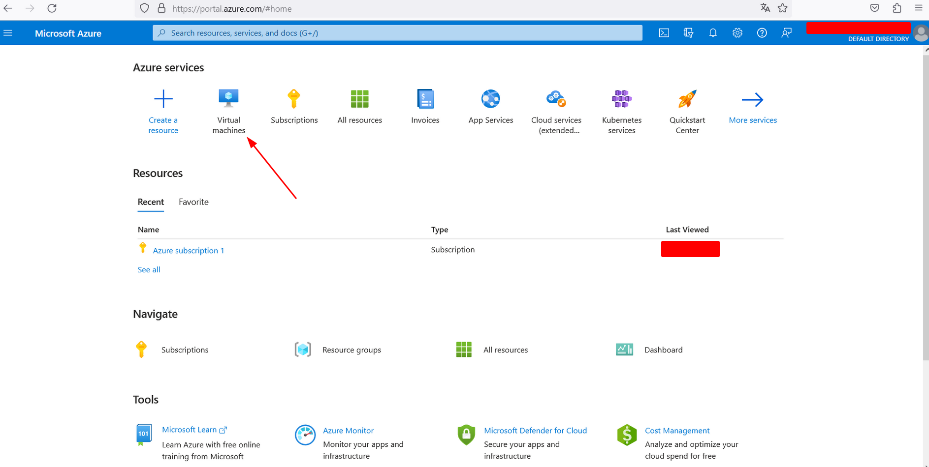The width and height of the screenshot is (929, 467).
Task: Open Subscriptions key icon under Navigate
Action: pyautogui.click(x=141, y=350)
